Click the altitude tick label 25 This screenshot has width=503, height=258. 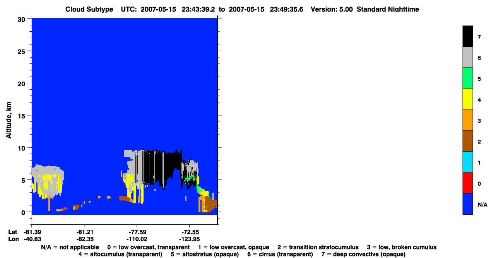point(22,51)
